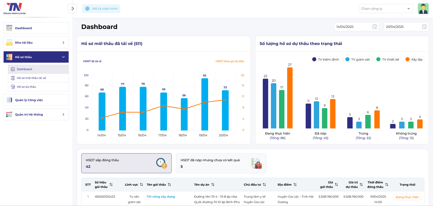This screenshot has height=206, width=433.
Task: Click the sidebar collapse arrow icon
Action: tap(72, 9)
